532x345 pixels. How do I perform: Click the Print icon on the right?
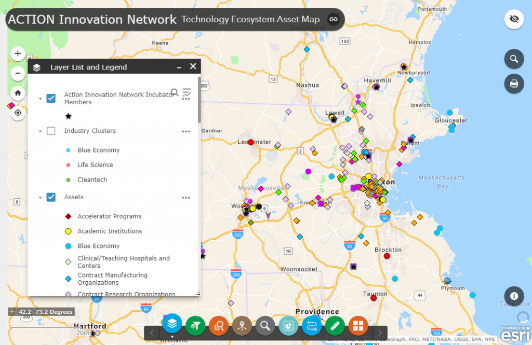514,84
